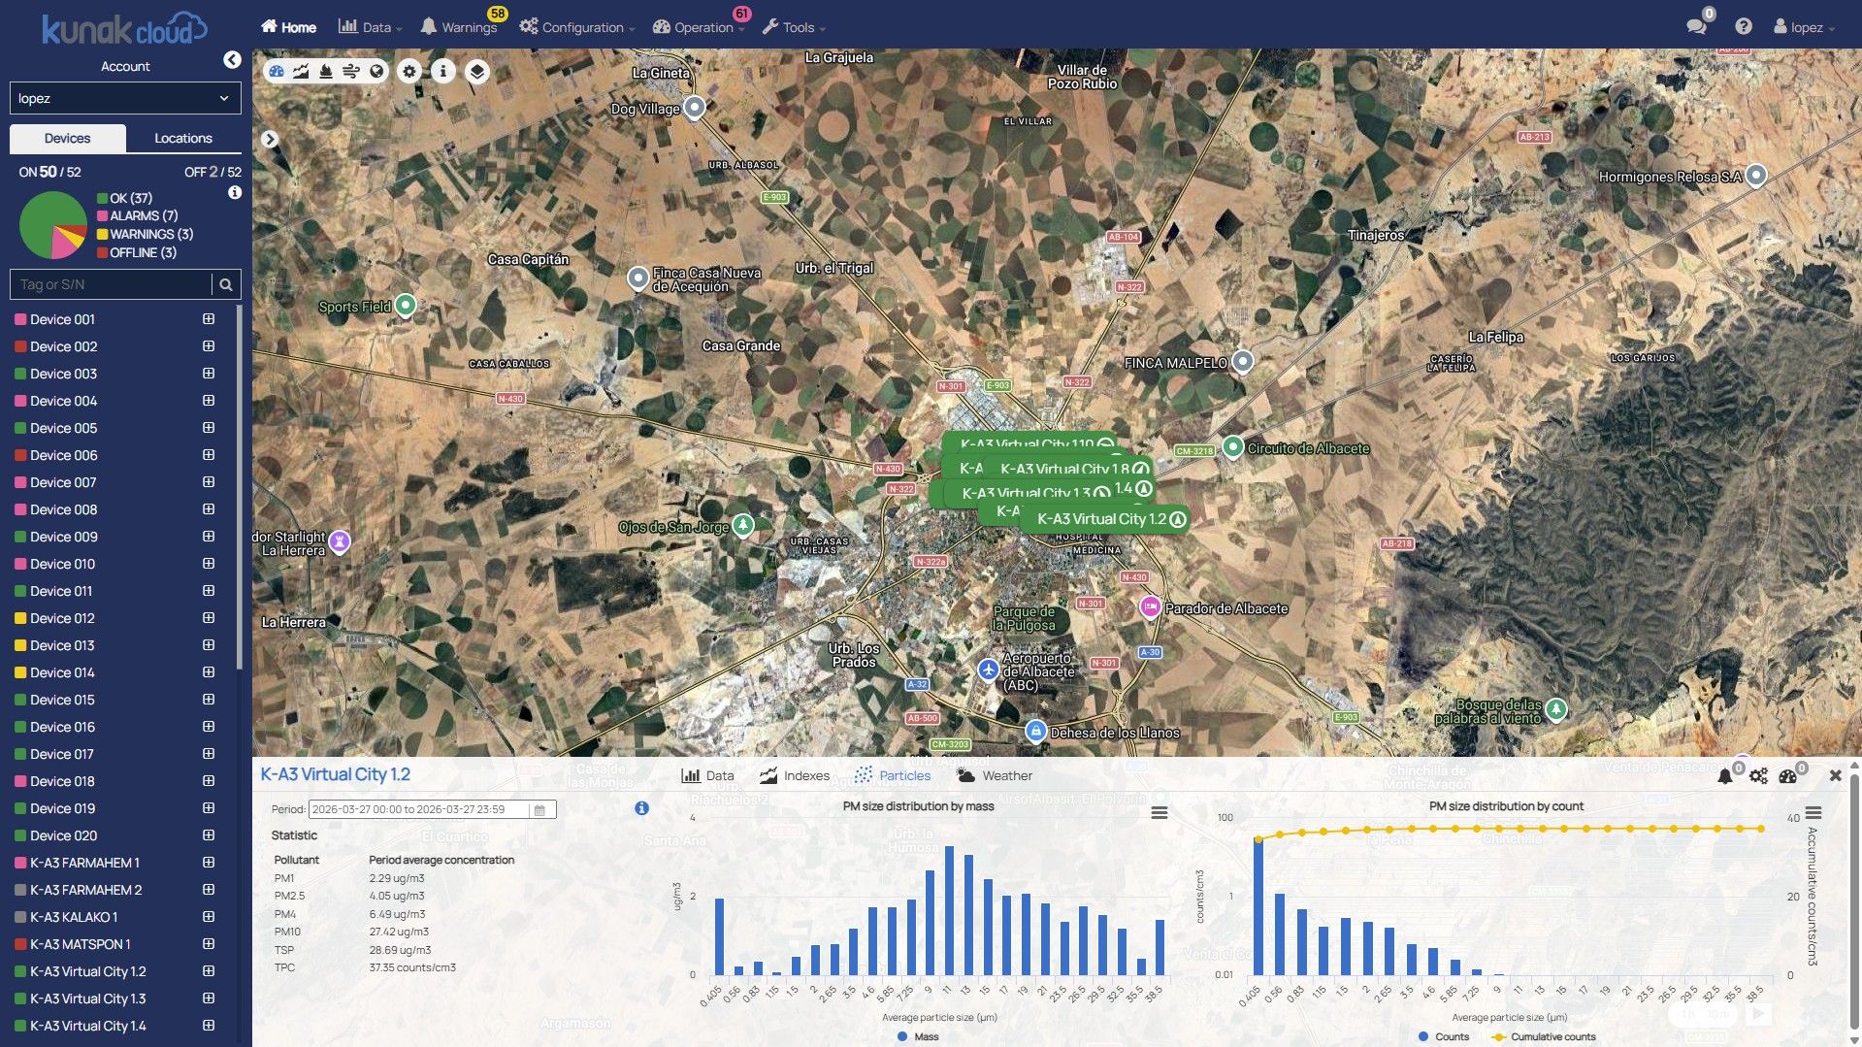
Task: Select K-A3 FARMAHEM 1 device
Action: click(84, 863)
